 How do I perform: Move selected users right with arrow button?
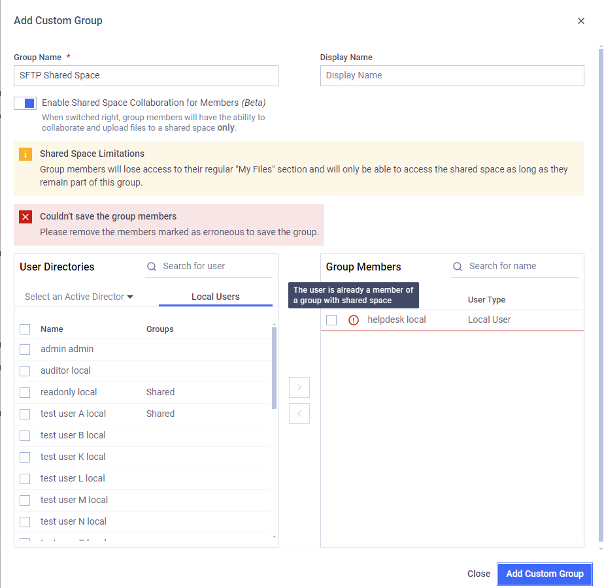point(299,387)
